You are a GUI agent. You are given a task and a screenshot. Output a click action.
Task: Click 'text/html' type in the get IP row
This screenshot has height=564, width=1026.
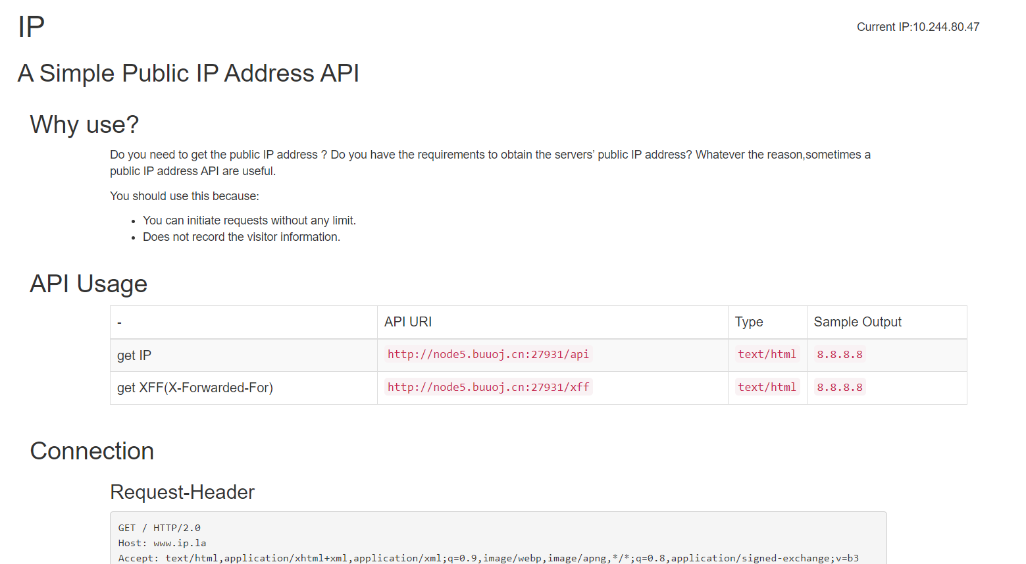coord(767,354)
